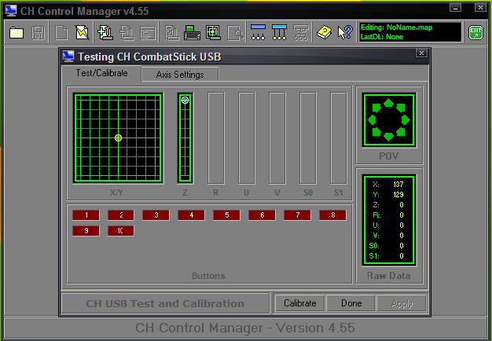Click the X raw data value 137
The width and height of the screenshot is (492, 341).
pos(398,185)
